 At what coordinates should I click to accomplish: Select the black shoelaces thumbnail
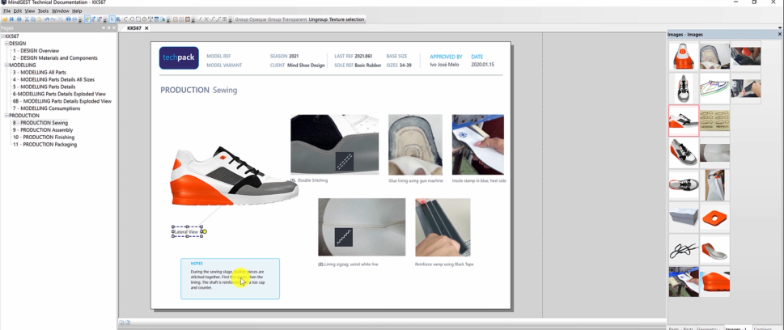pos(684,249)
